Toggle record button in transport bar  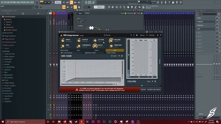pyautogui.click(x=53, y=2)
